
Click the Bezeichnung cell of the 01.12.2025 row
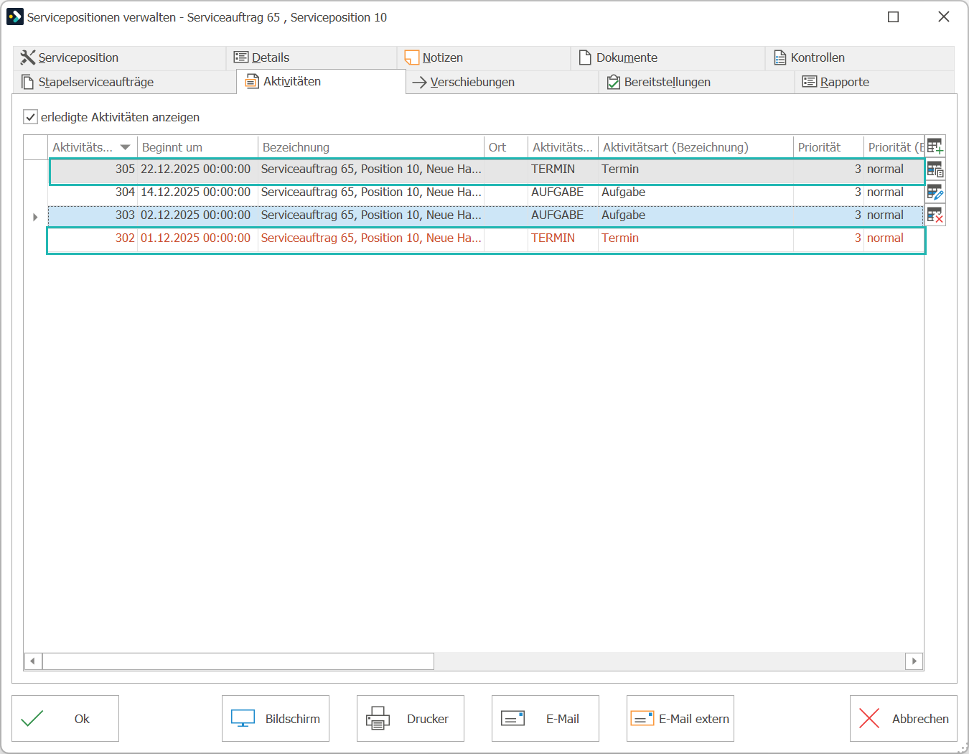click(x=371, y=238)
